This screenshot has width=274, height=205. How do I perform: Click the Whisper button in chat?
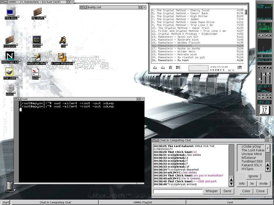[211, 191]
